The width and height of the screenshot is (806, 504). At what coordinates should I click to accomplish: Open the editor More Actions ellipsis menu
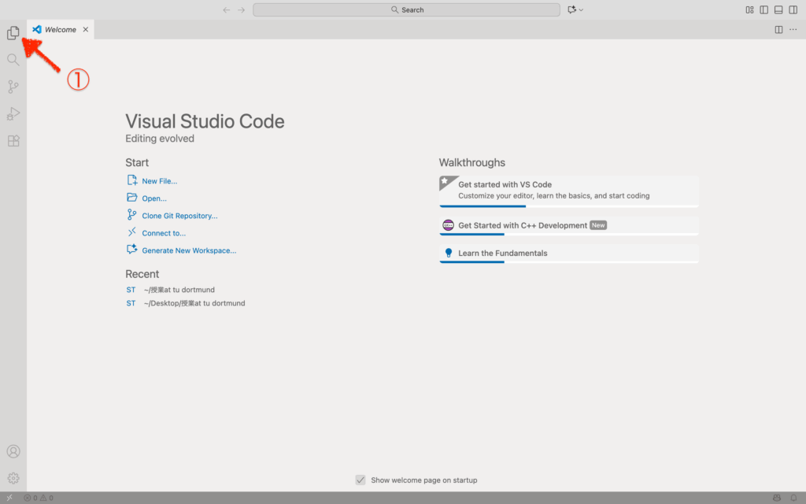(x=793, y=30)
